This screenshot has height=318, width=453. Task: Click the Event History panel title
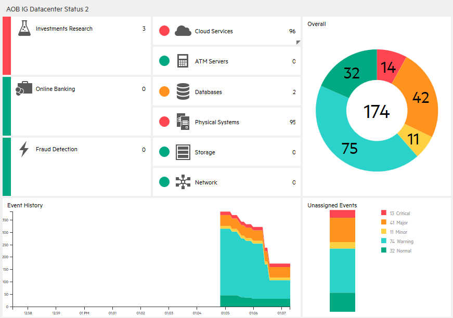[25, 205]
